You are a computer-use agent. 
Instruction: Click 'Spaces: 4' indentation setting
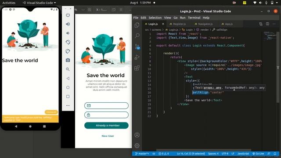(213, 154)
